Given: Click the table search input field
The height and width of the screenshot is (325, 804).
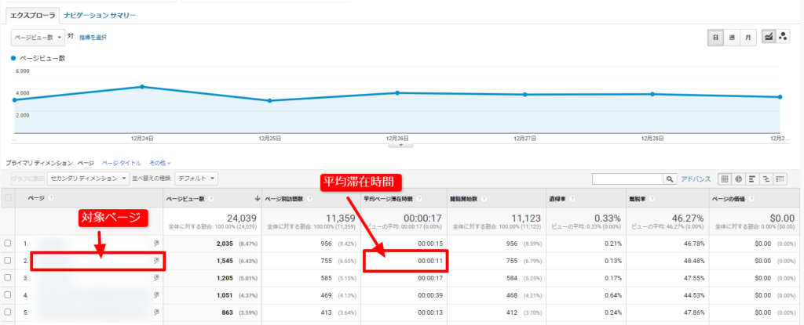Looking at the screenshot, I should [x=628, y=179].
